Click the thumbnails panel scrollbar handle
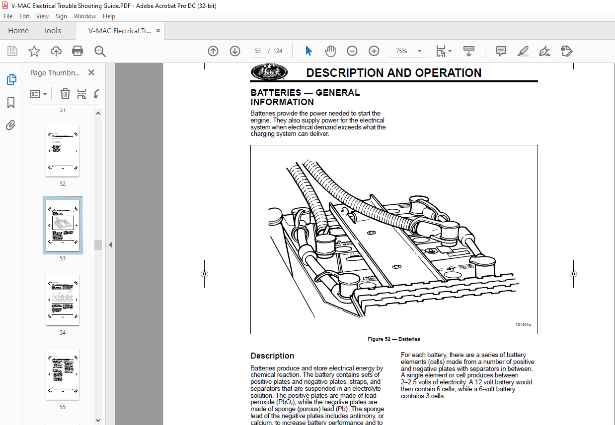Viewport: 615px width, 425px height. (98, 245)
